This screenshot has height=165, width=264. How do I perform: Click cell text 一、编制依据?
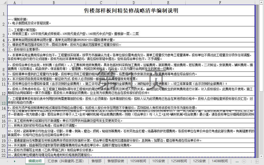(18, 19)
